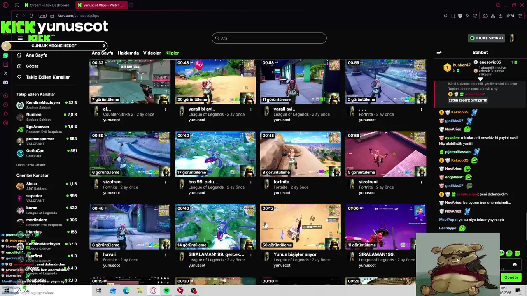Open Spotify from Windows taskbar
Screen dimensions: 527x296
(x=166, y=291)
